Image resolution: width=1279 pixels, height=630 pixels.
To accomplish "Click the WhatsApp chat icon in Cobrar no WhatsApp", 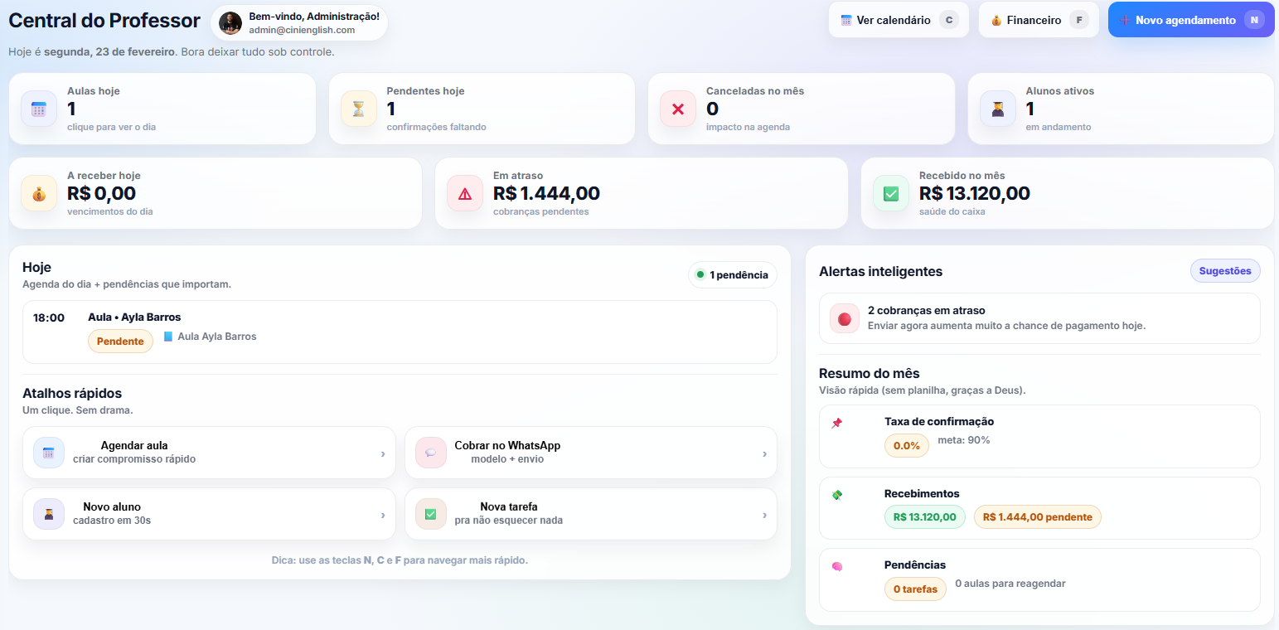I will click(430, 453).
